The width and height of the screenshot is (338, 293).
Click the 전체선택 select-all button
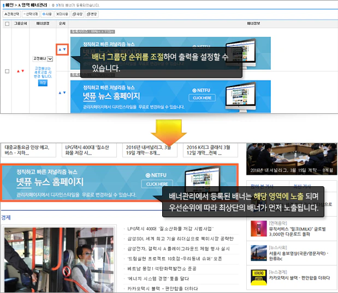point(12,14)
